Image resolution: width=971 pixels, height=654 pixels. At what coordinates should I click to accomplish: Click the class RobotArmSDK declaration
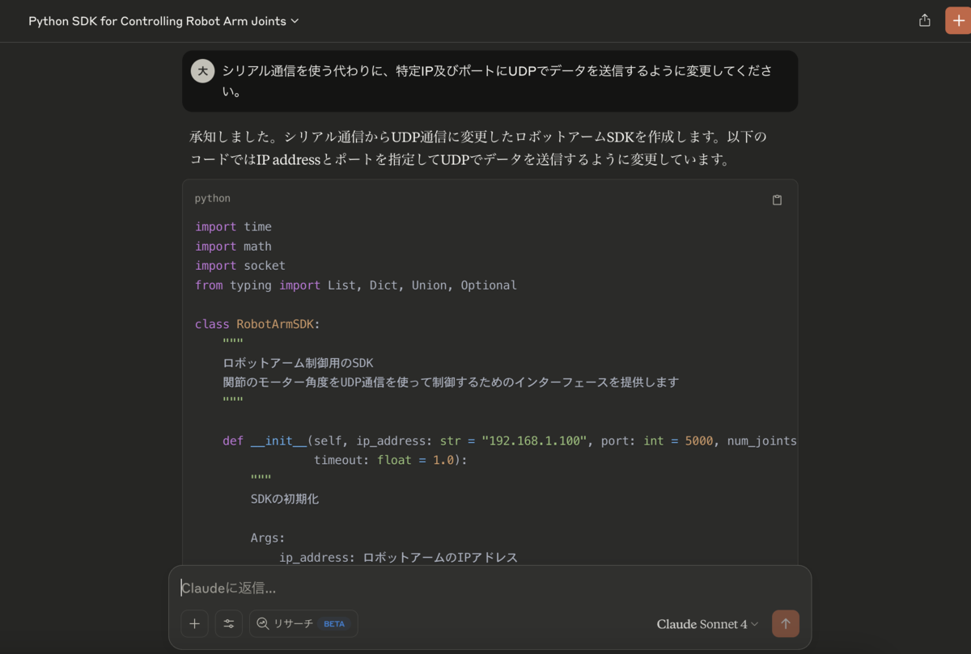pos(257,324)
